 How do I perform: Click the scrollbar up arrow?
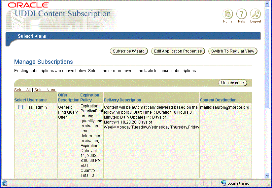pos(267,4)
